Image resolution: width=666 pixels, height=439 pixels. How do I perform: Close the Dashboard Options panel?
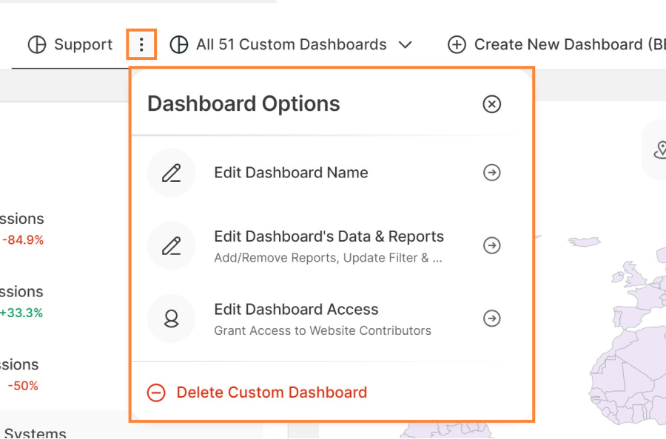pos(491,104)
